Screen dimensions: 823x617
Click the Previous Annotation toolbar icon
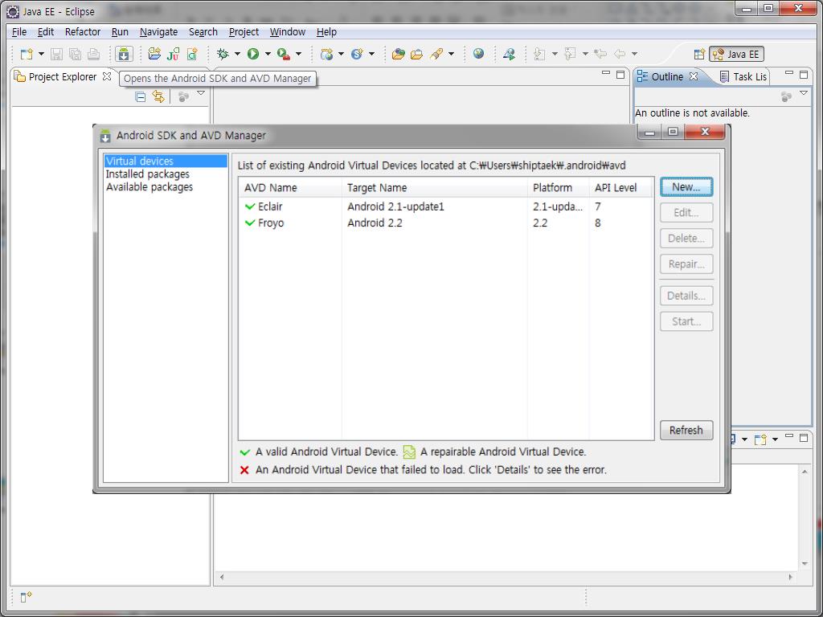tap(570, 54)
